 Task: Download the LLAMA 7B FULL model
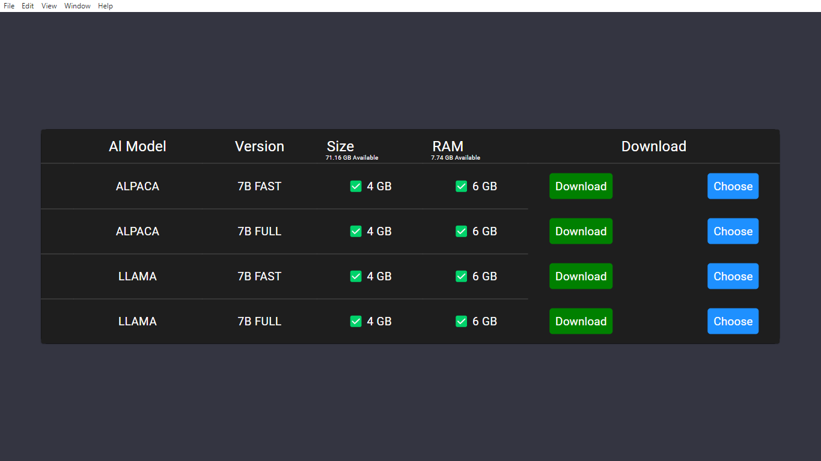click(x=581, y=321)
